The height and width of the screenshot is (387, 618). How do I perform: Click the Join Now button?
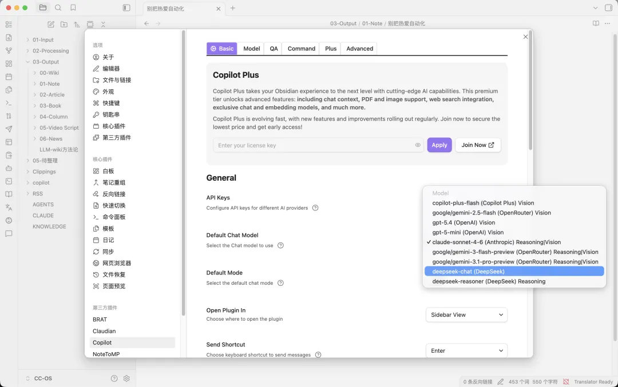(478, 145)
